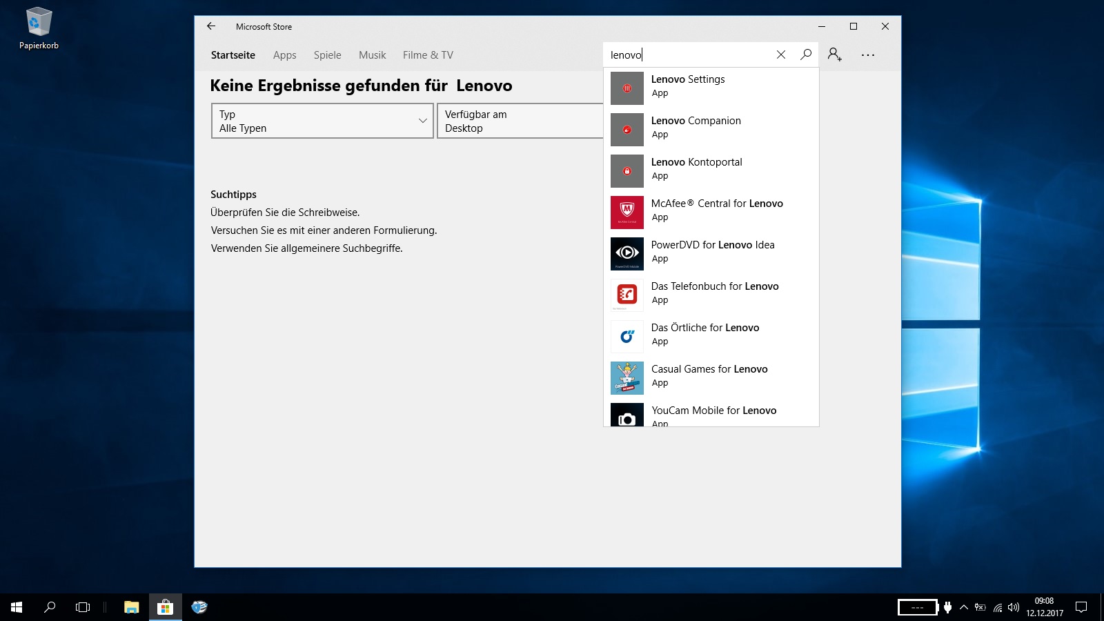This screenshot has width=1104, height=621.
Task: Expand the Typ Alle Typen dropdown
Action: pyautogui.click(x=322, y=121)
